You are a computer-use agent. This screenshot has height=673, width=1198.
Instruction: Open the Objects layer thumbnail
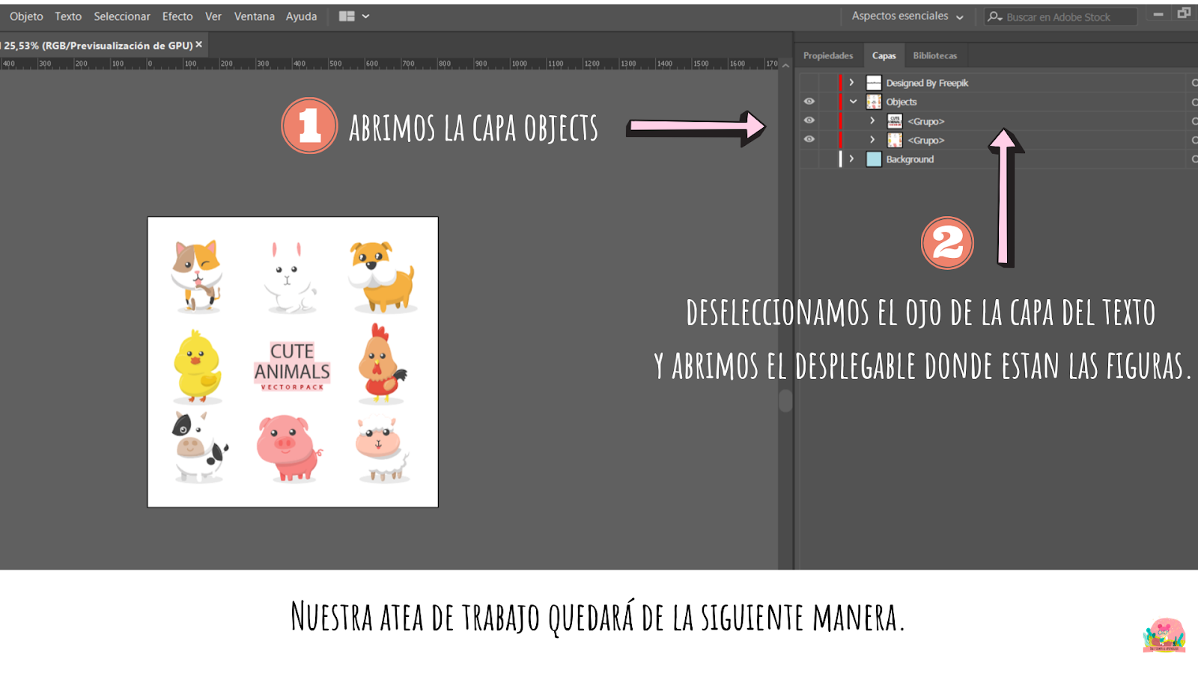(873, 102)
